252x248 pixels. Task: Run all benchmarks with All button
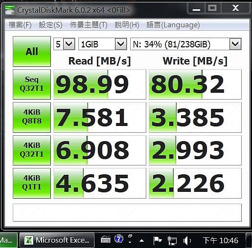coord(32,51)
